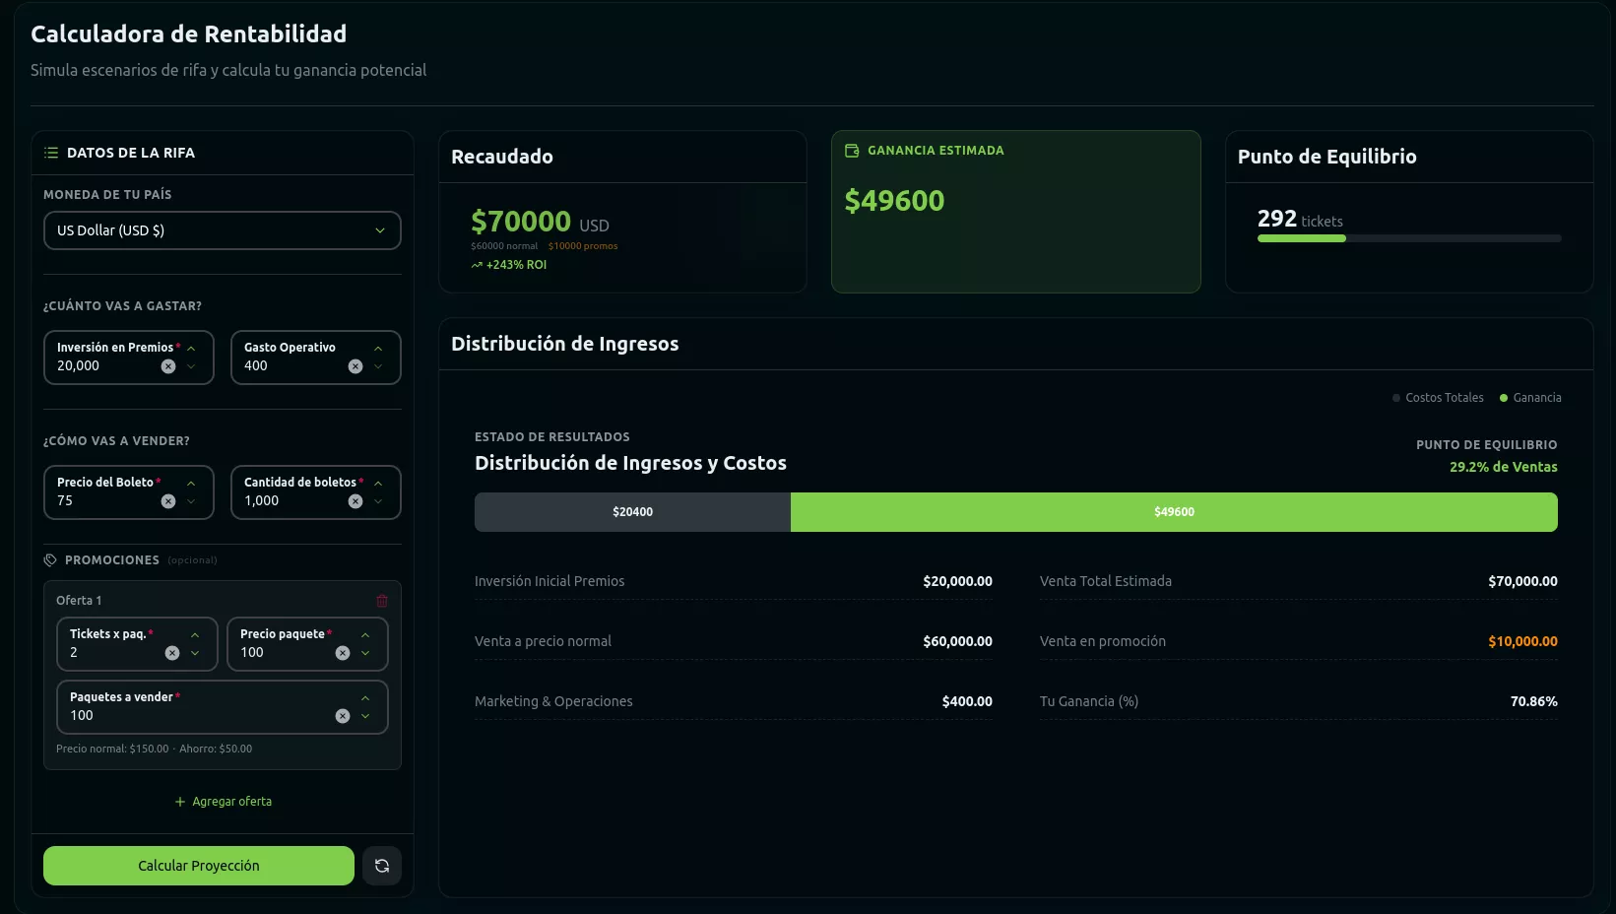Clear the Cantidad de boletos value
Screen dimensions: 1616x914
[x=356, y=501]
